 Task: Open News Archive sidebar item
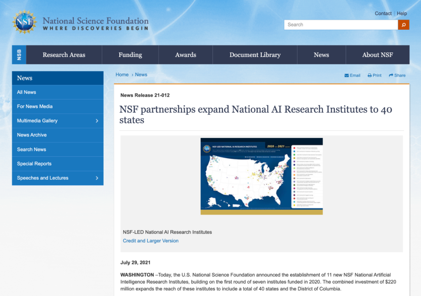click(58, 135)
